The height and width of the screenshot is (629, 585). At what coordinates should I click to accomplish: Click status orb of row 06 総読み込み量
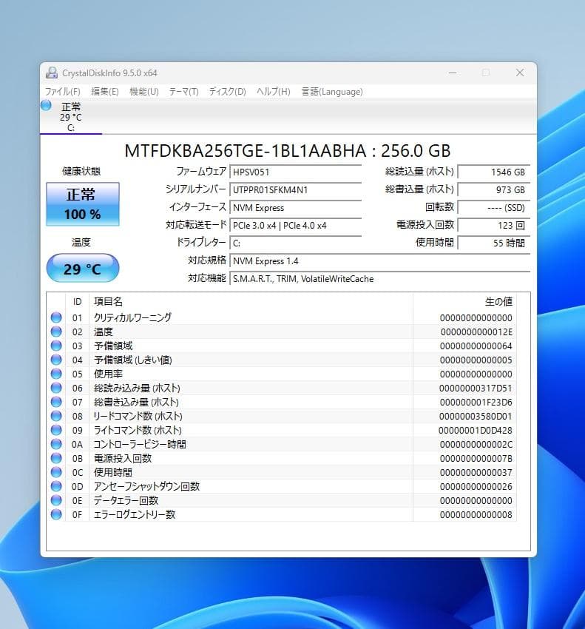click(x=56, y=388)
